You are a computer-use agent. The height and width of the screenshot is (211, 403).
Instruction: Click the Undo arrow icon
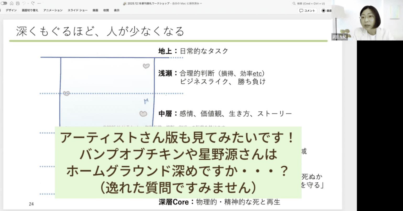(24, 3)
